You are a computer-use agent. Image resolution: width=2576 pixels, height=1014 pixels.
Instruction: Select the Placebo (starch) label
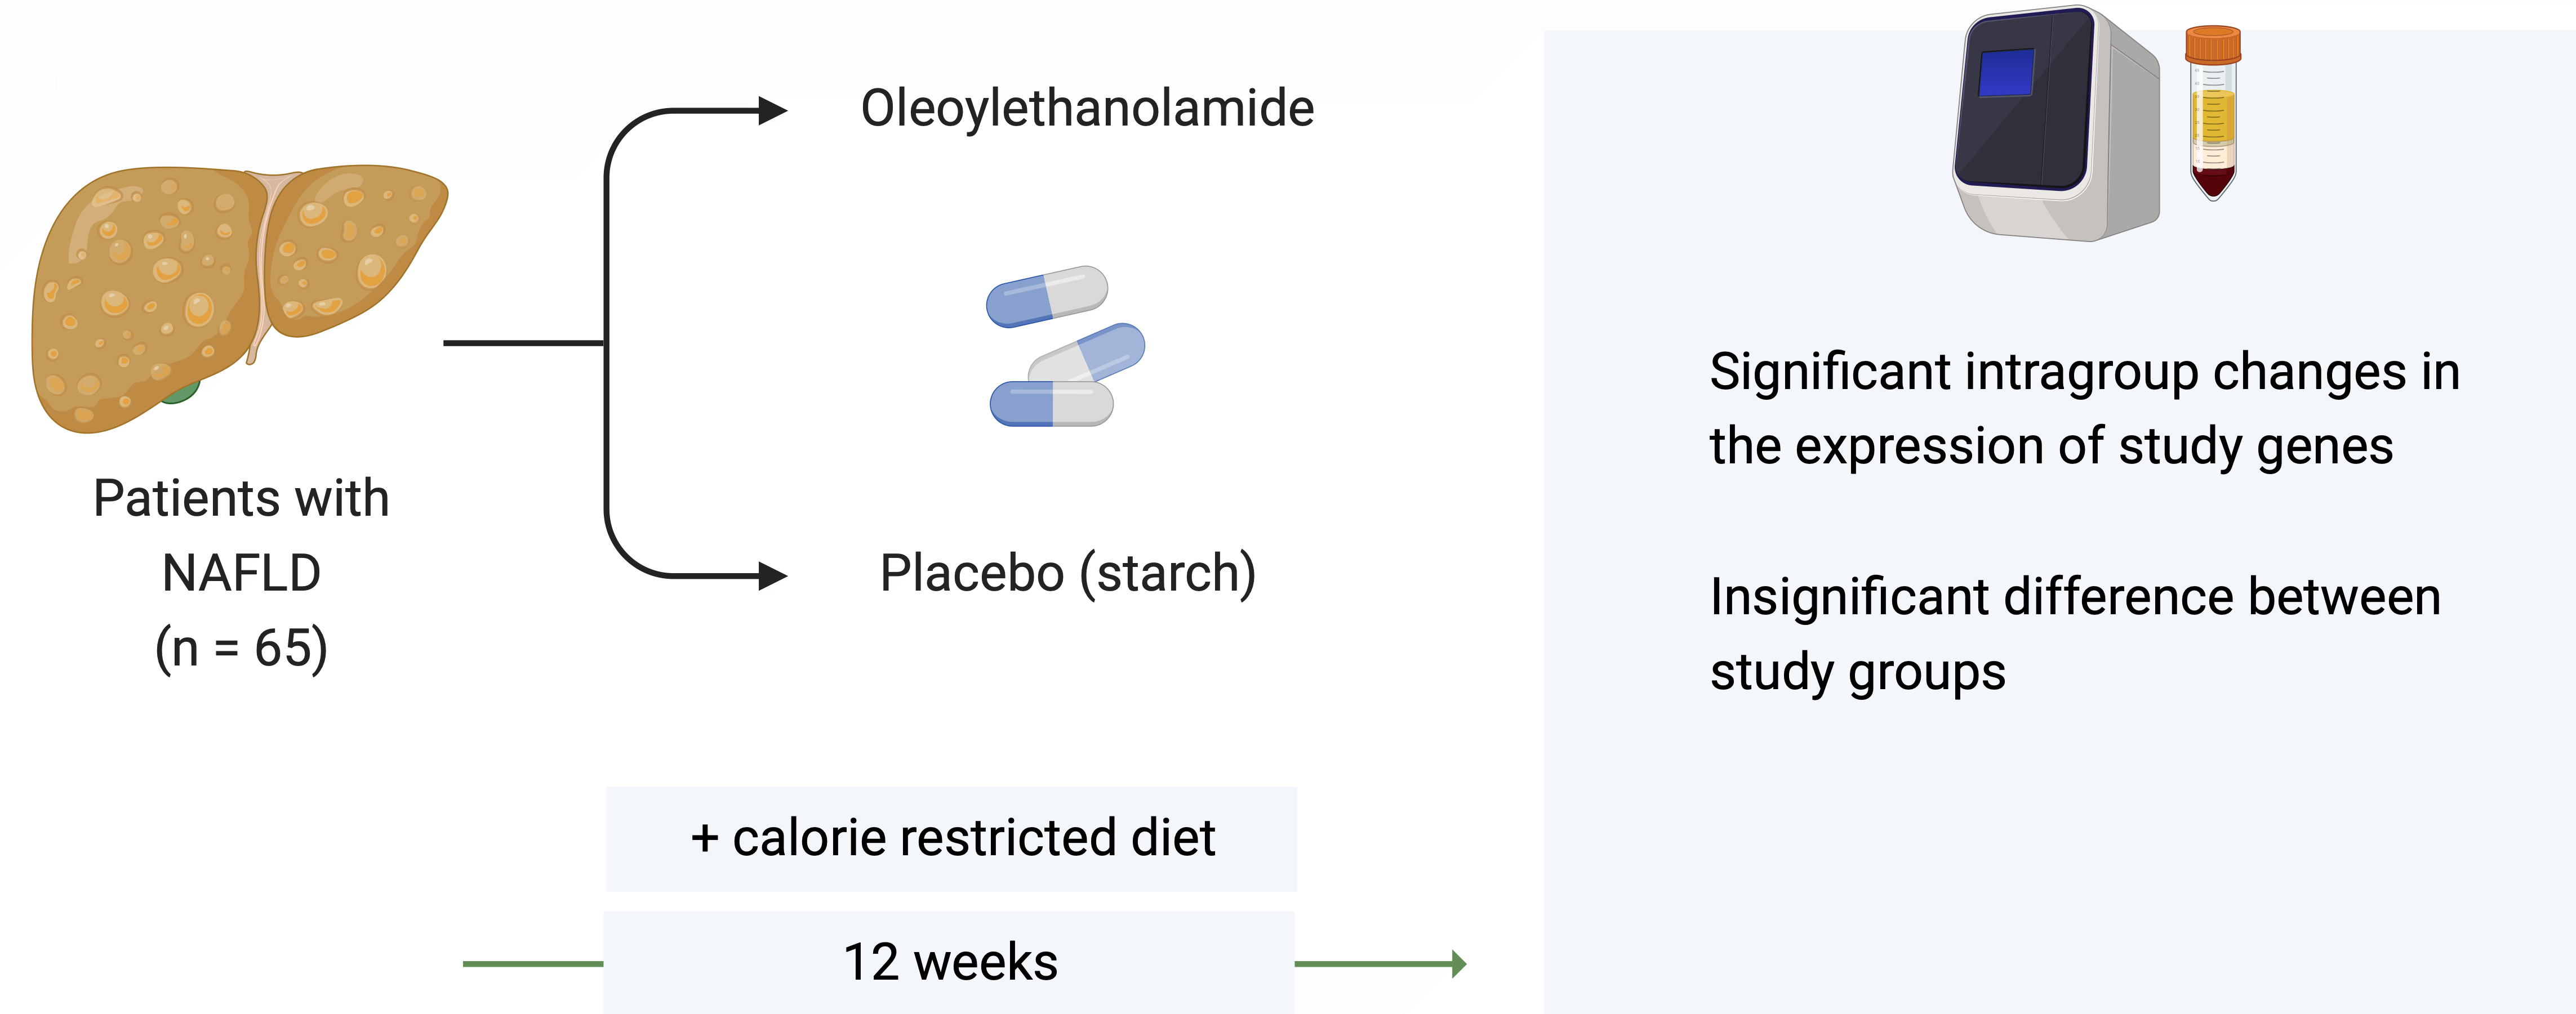(x=1067, y=573)
